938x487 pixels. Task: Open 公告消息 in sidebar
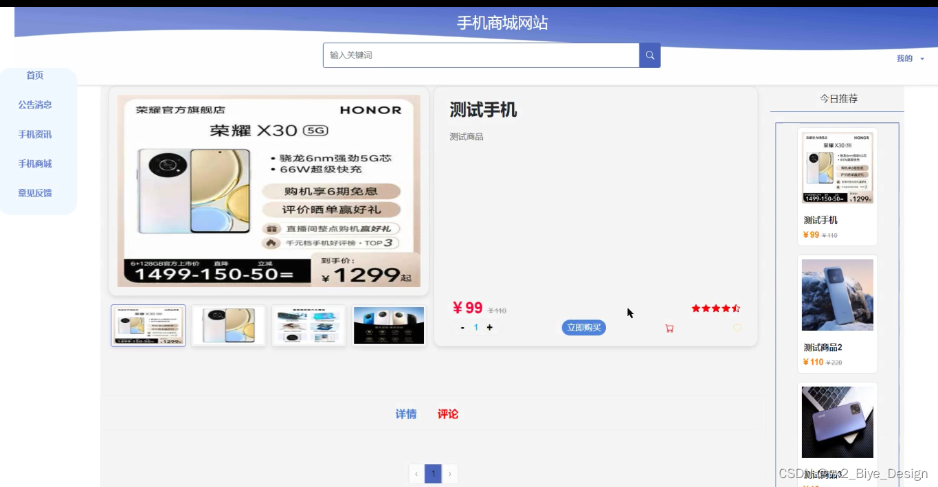point(35,105)
